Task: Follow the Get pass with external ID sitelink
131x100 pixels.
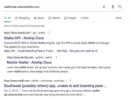Action: (83, 51)
